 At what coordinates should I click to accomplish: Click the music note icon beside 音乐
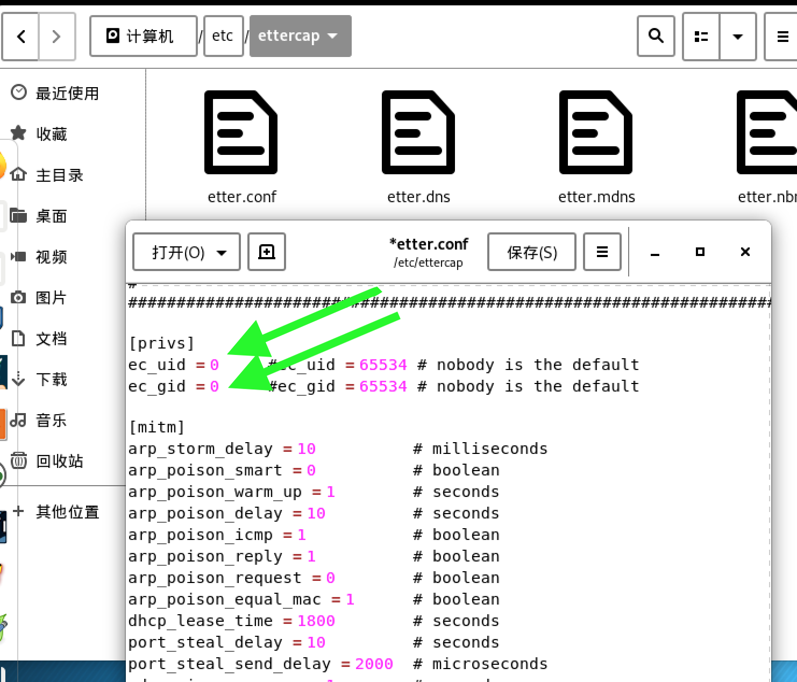tap(18, 420)
